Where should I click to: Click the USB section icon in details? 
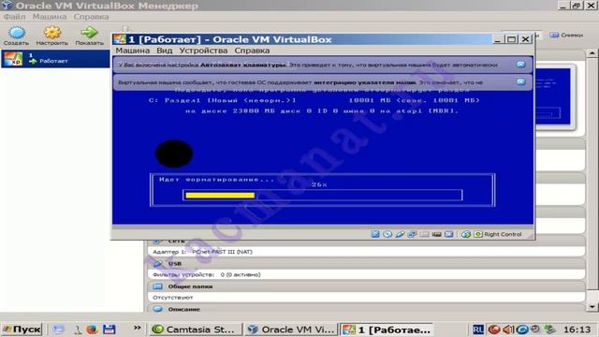tap(158, 264)
